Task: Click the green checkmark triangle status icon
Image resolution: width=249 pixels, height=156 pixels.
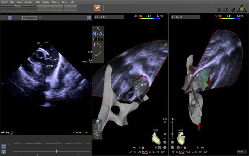Action: [242, 8]
